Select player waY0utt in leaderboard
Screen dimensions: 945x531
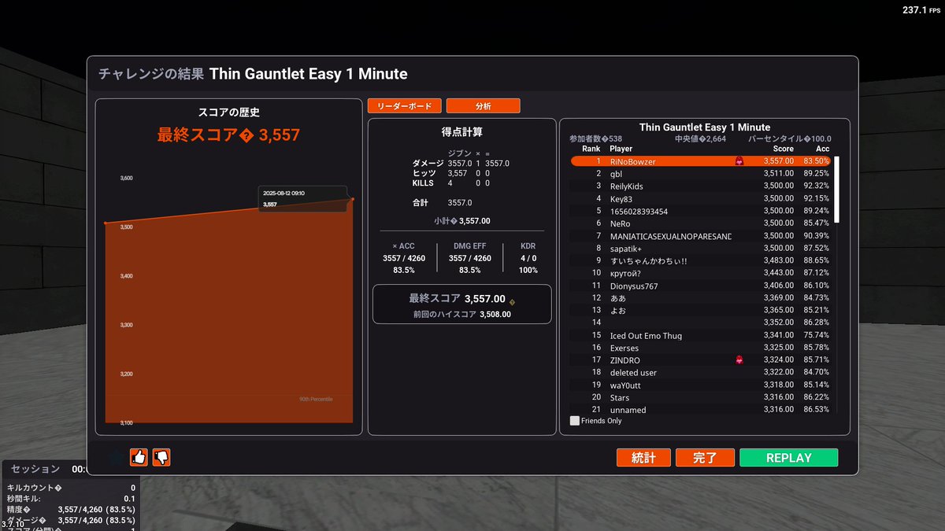701,385
